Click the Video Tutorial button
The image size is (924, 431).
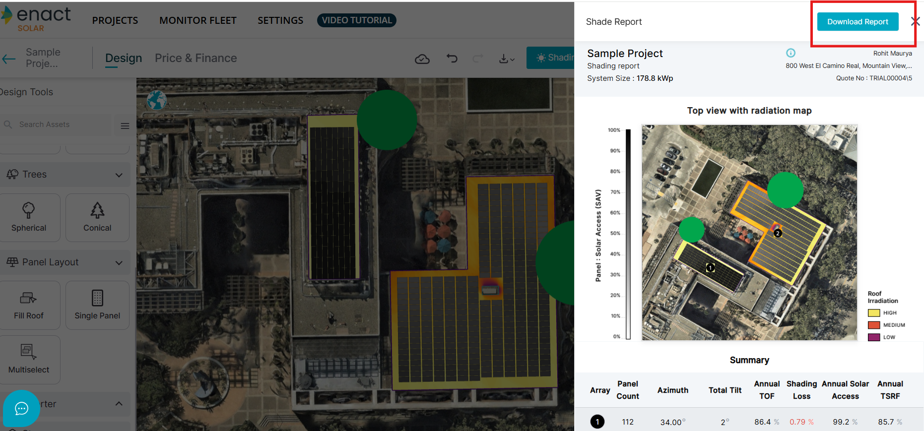click(357, 20)
